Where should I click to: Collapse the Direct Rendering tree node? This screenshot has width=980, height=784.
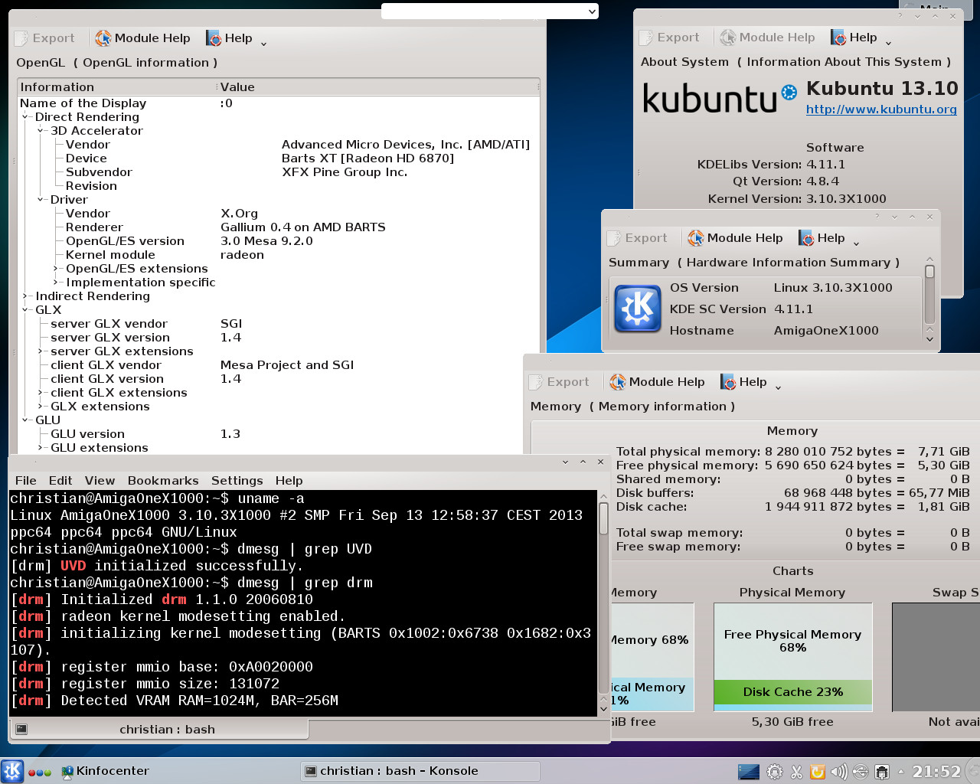[x=25, y=117]
